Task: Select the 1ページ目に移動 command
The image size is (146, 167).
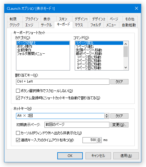Action: pos(99,57)
